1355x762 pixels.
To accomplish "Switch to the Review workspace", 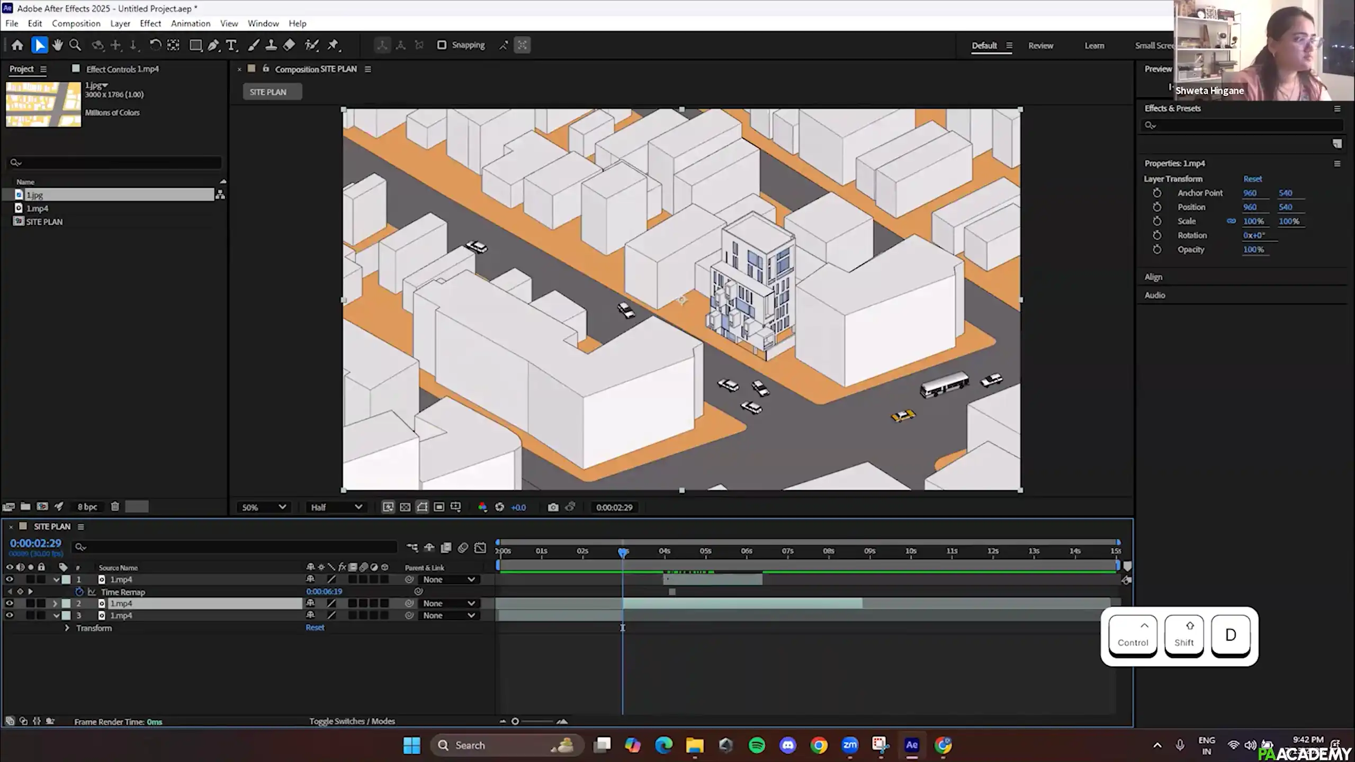I will (x=1040, y=46).
